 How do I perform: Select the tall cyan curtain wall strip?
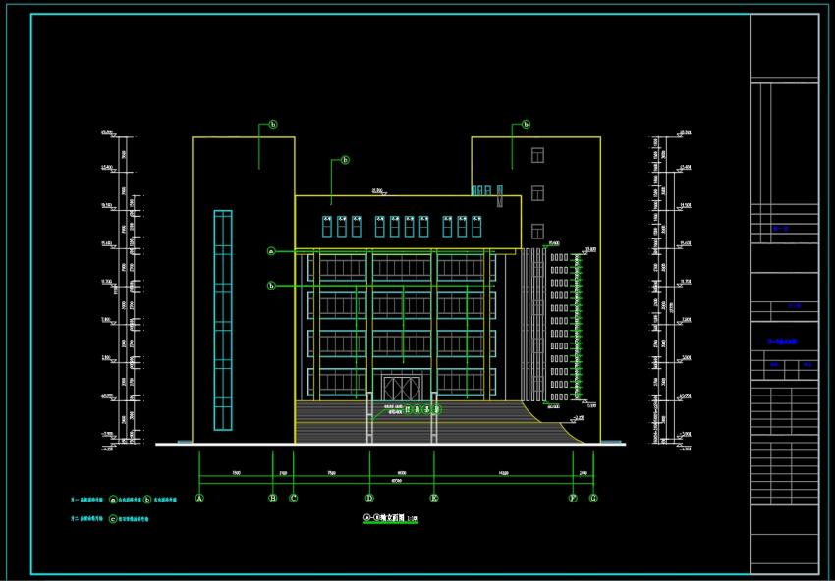click(223, 320)
